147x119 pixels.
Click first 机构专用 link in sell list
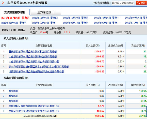14,91
